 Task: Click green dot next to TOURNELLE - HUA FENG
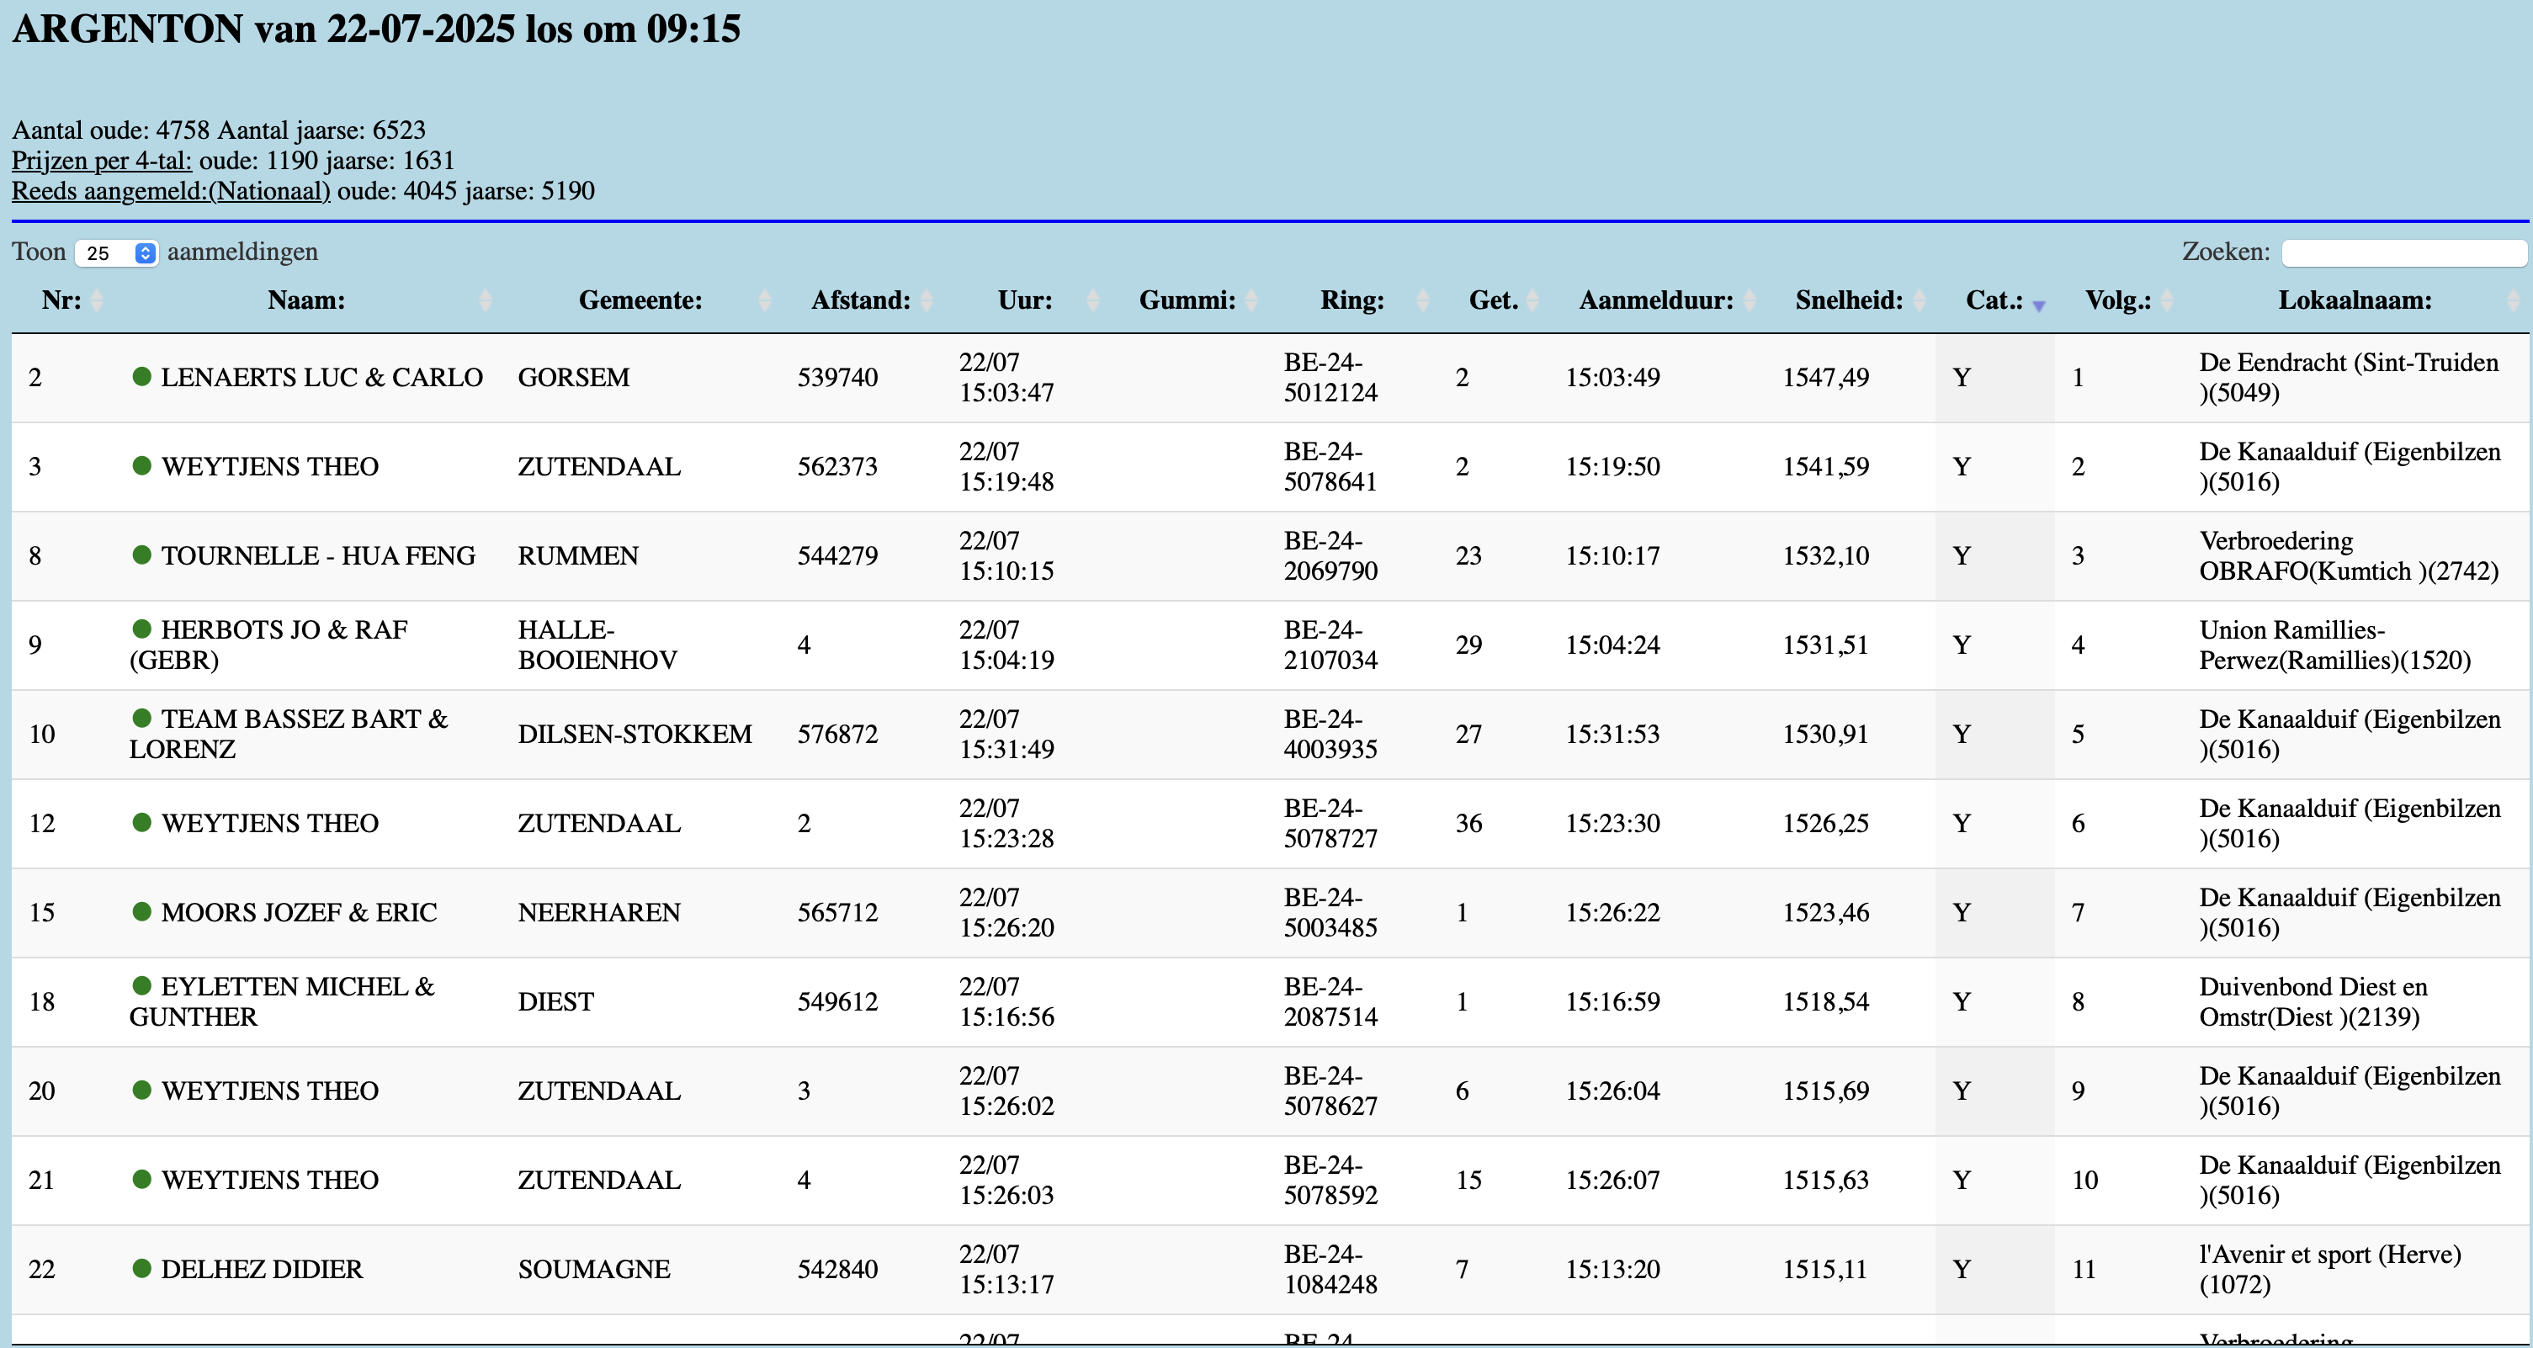(141, 555)
